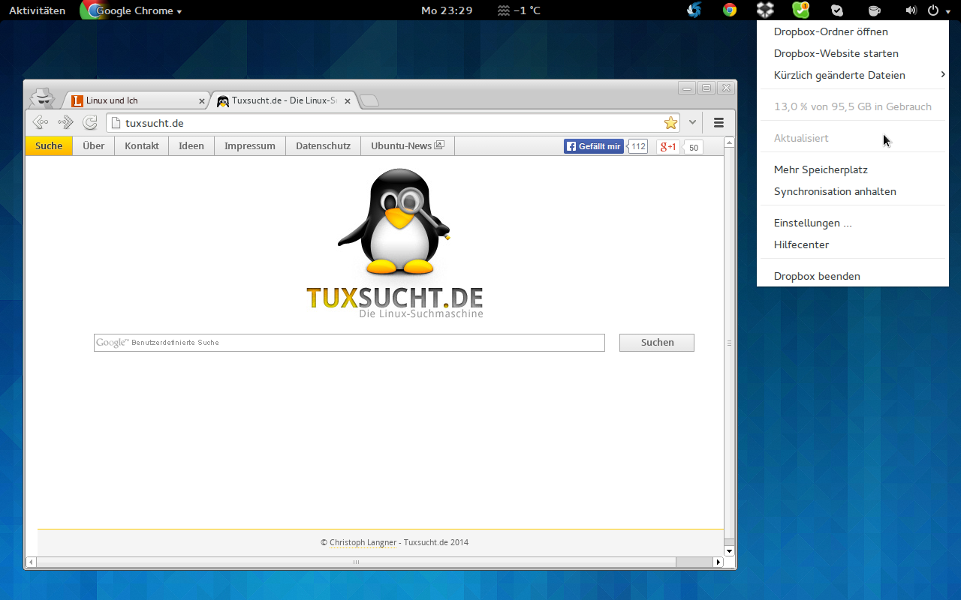The image size is (961, 600).
Task: Open the Ubuntu-News external link
Action: (408, 146)
